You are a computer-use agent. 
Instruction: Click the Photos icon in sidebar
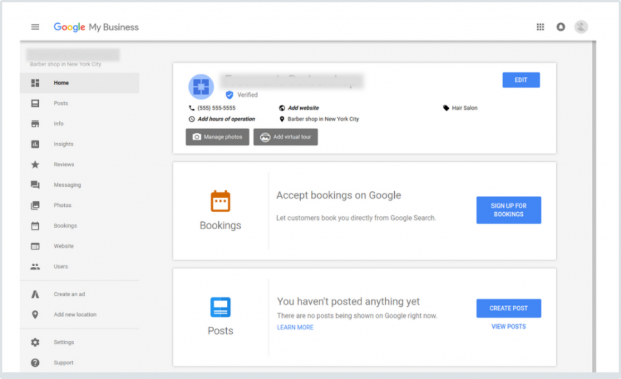pos(35,205)
